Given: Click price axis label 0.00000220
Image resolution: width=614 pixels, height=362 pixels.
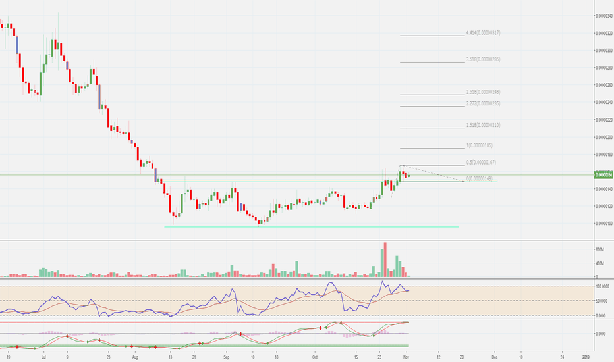Looking at the screenshot, I should [604, 120].
